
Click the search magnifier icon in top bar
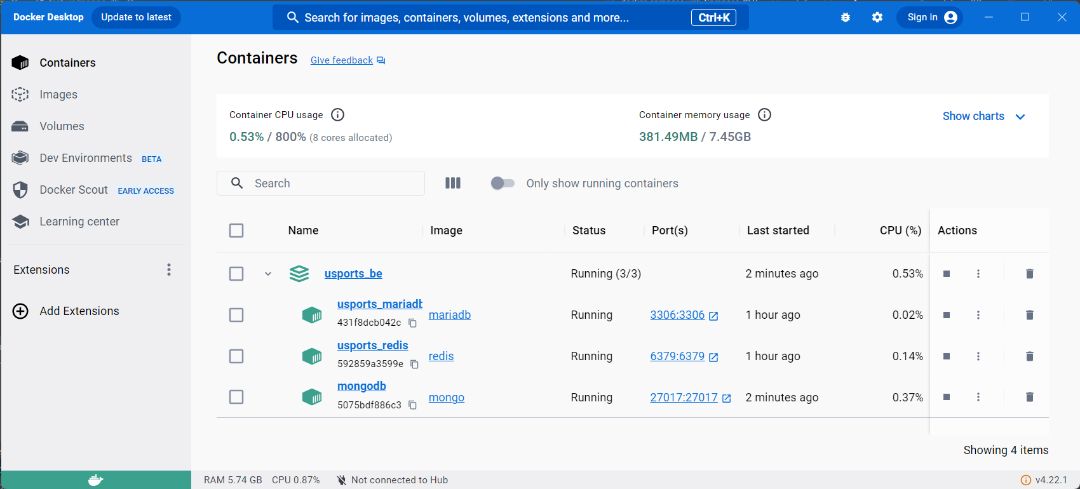(293, 17)
